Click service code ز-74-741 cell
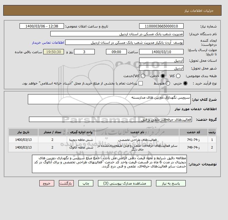The image size is (228, 220). (x=193, y=140)
